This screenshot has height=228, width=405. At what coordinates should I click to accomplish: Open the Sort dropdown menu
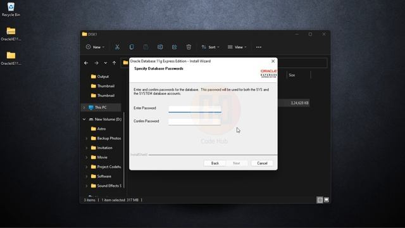pyautogui.click(x=211, y=47)
